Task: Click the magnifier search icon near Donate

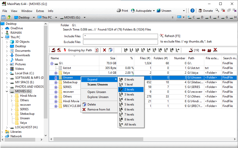Action: pyautogui.click(x=217, y=10)
